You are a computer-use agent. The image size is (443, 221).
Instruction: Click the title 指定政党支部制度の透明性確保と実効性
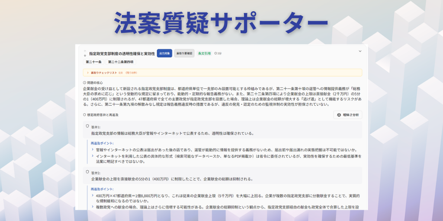(122, 54)
